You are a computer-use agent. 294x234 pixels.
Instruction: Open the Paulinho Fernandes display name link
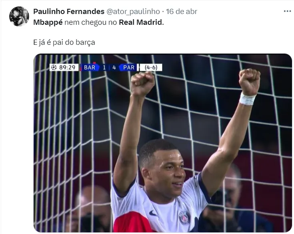point(69,12)
